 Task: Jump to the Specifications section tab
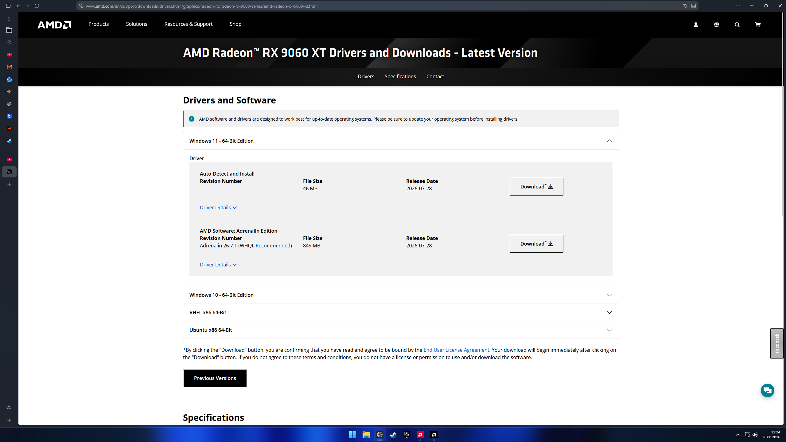click(400, 76)
